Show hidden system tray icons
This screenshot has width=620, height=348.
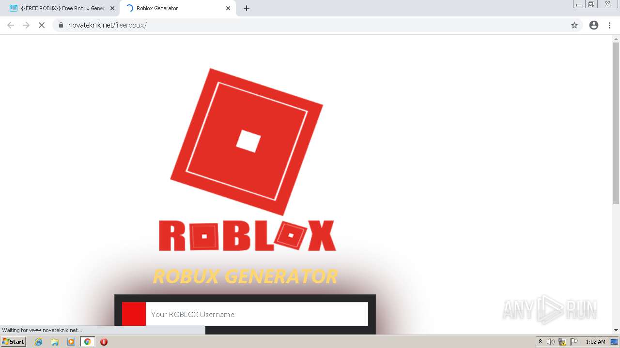(540, 342)
